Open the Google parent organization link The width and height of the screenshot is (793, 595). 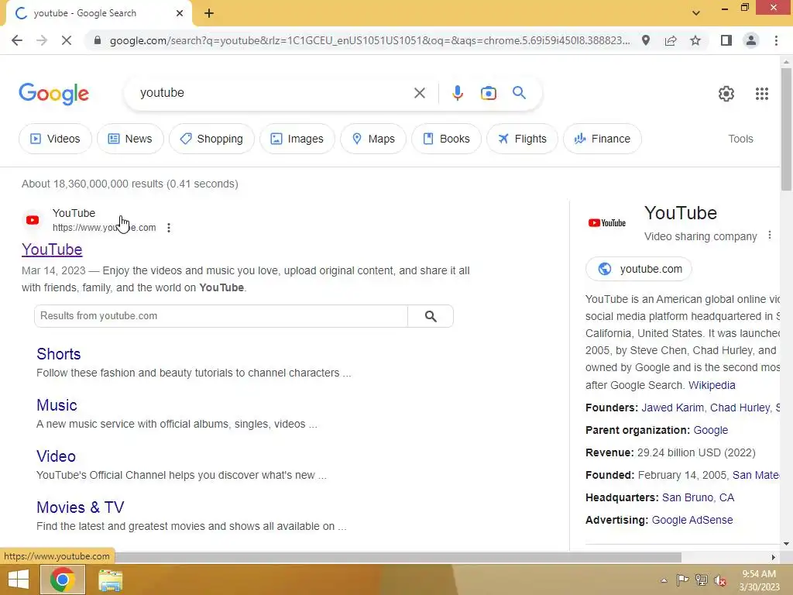[x=711, y=430]
